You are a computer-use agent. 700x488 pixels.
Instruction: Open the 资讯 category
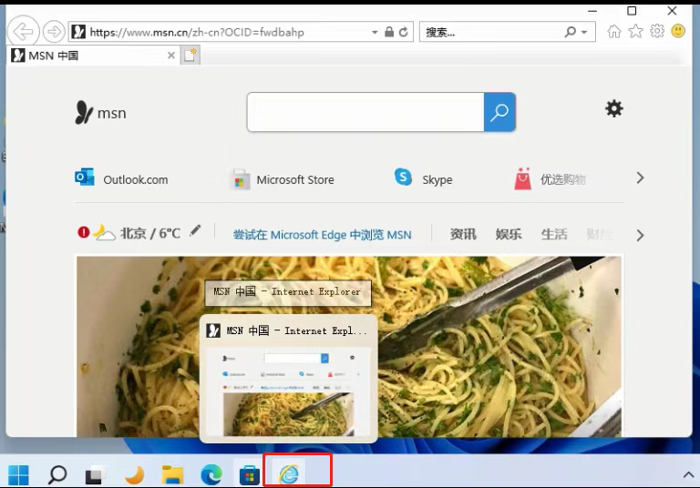click(463, 234)
